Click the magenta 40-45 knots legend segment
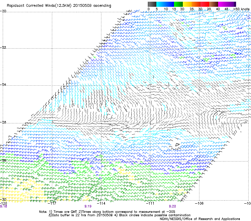 [x=223, y=4]
